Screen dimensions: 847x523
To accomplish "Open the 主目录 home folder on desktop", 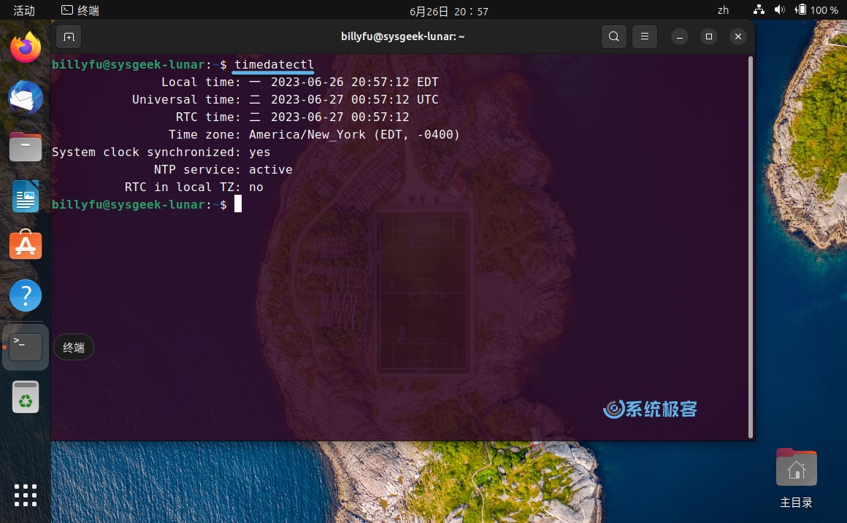I will pyautogui.click(x=796, y=477).
